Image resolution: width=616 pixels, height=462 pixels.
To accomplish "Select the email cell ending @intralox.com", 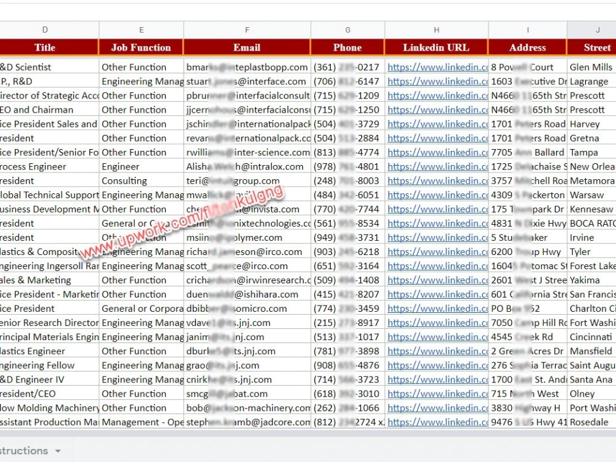I will tap(247, 166).
